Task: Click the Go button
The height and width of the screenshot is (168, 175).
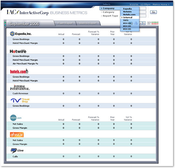Action: tap(153, 12)
